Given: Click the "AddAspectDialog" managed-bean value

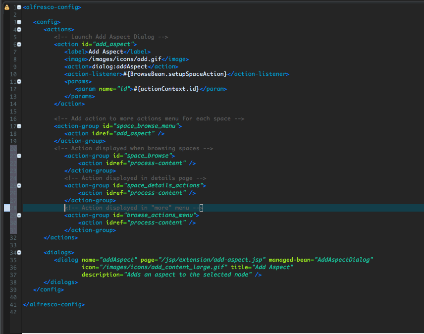Looking at the screenshot, I should 344,260.
